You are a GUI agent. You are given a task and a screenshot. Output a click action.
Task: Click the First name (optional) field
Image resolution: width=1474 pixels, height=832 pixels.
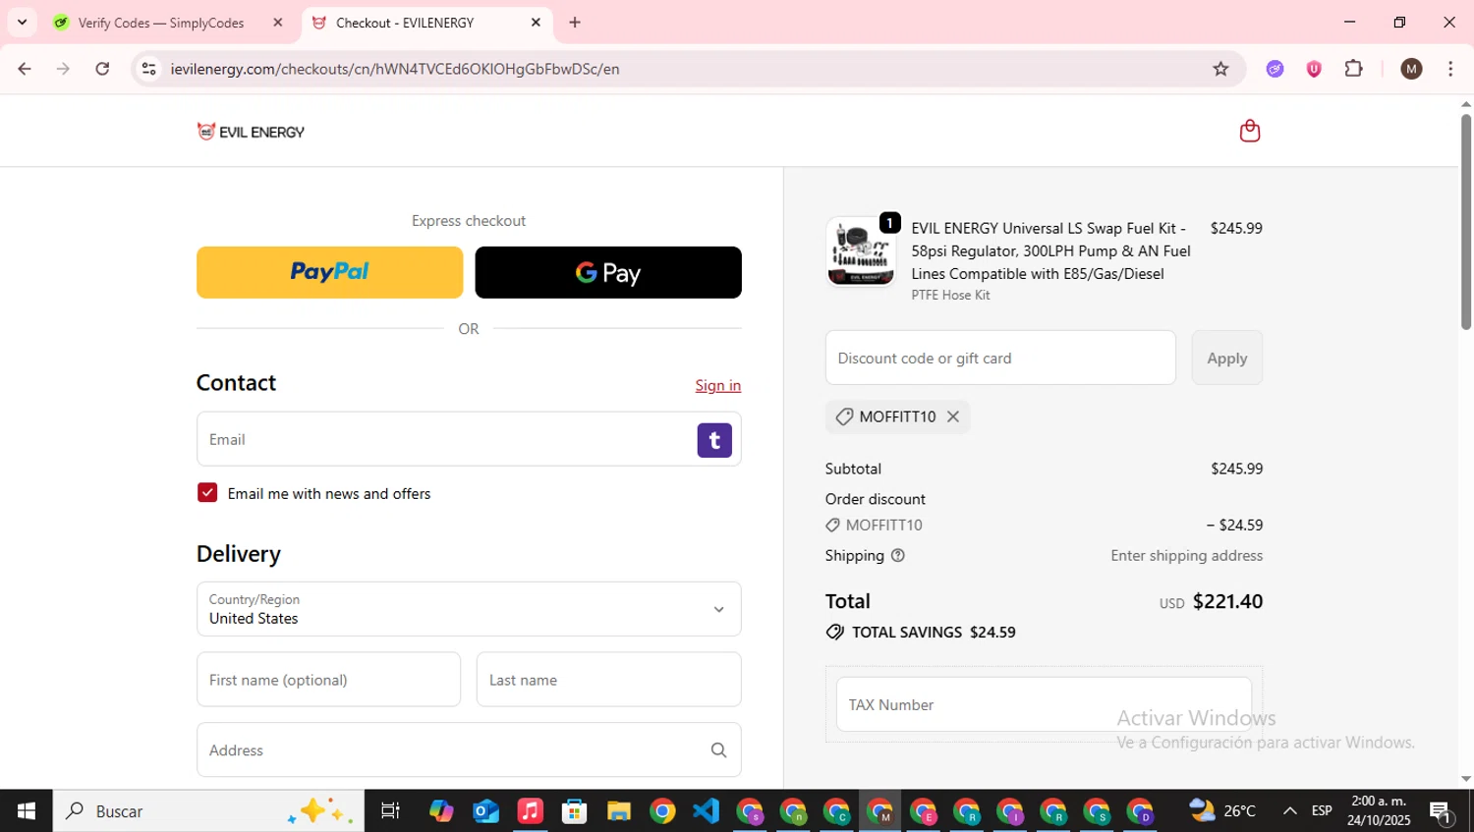tap(328, 680)
